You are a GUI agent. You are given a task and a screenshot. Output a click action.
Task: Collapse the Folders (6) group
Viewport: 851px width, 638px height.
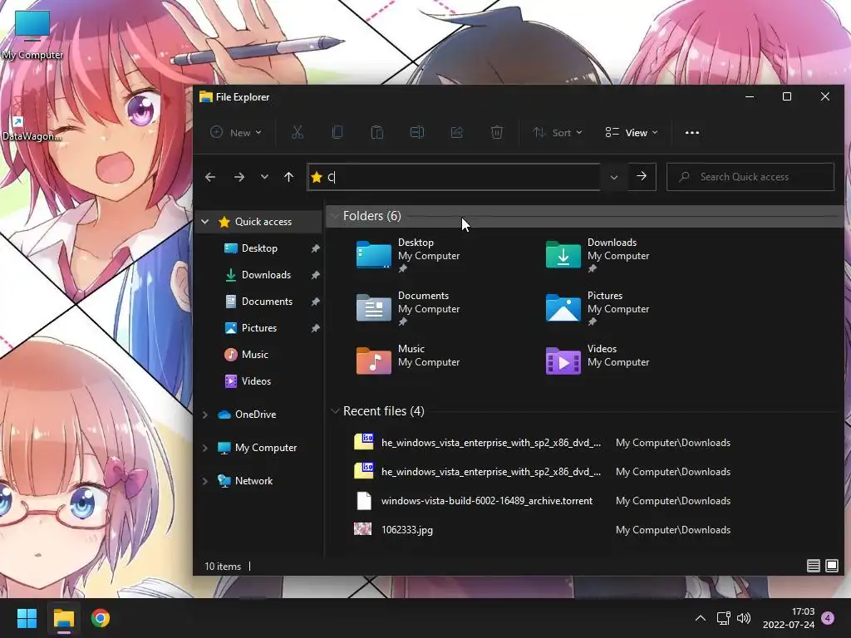point(335,216)
